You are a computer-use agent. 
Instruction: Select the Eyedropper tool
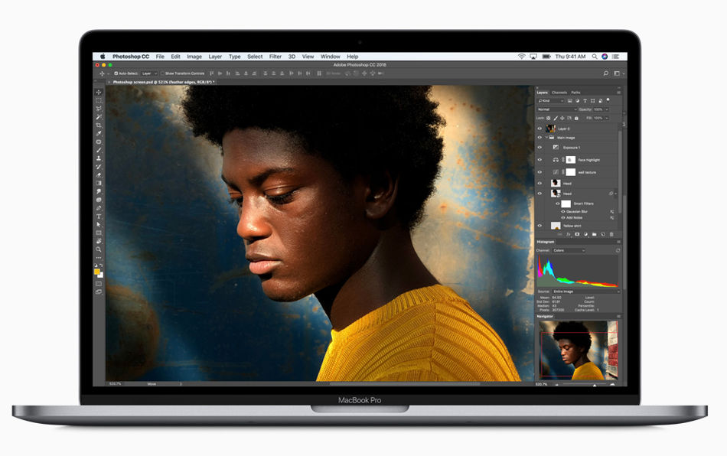click(98, 133)
